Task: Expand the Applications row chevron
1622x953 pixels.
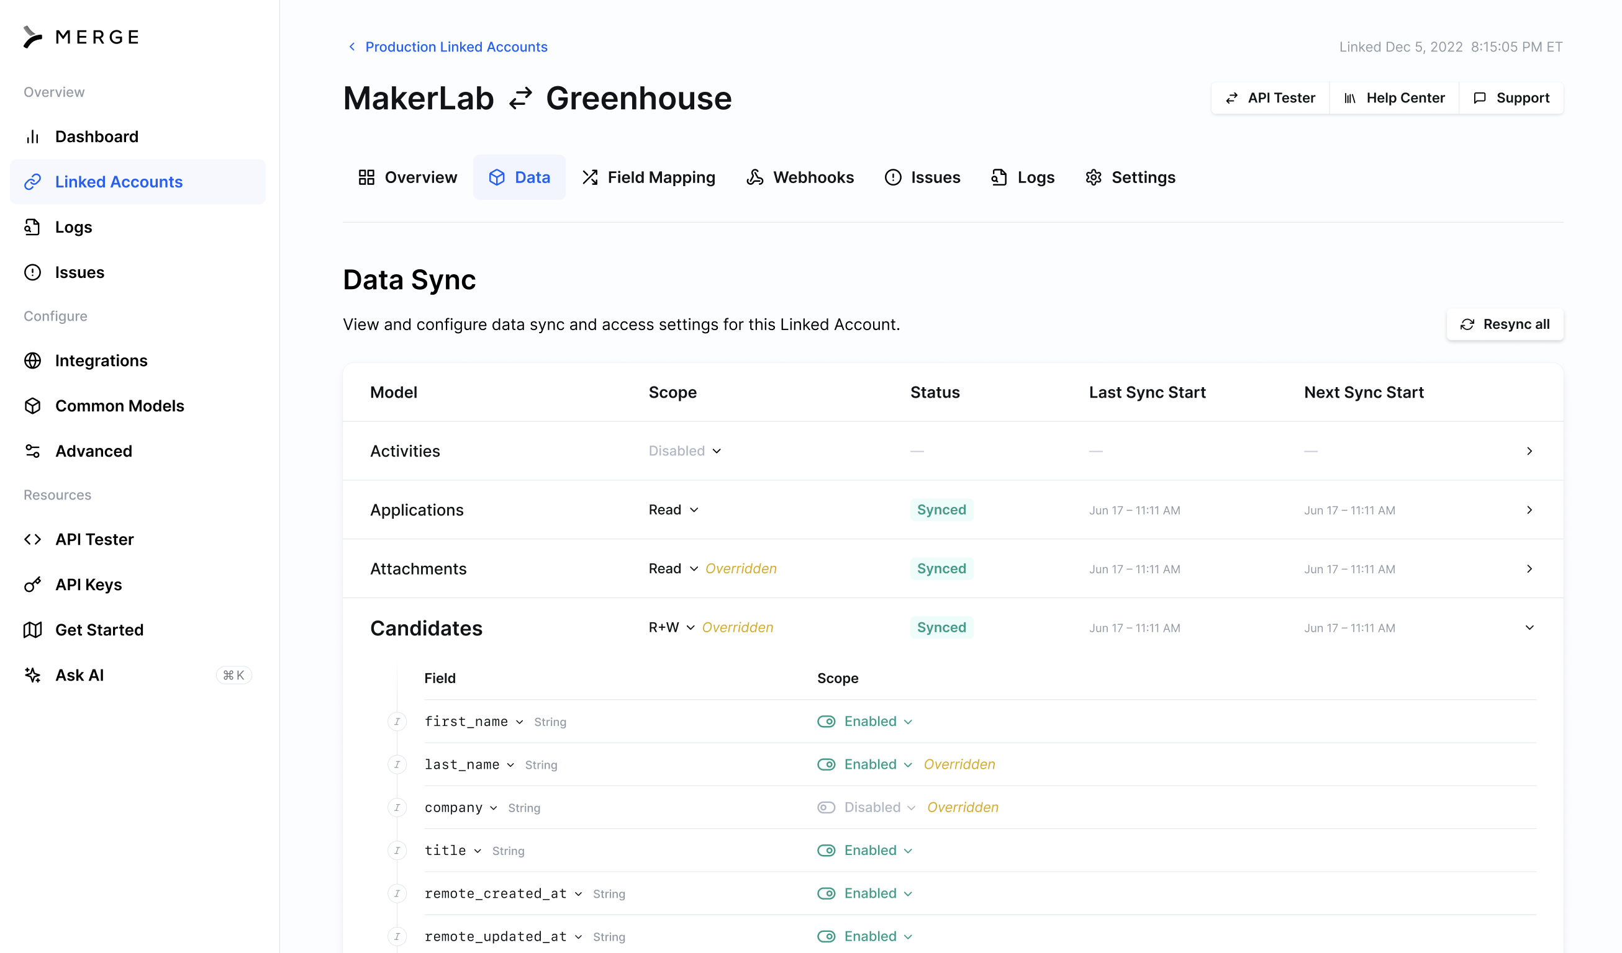Action: [x=1529, y=510]
